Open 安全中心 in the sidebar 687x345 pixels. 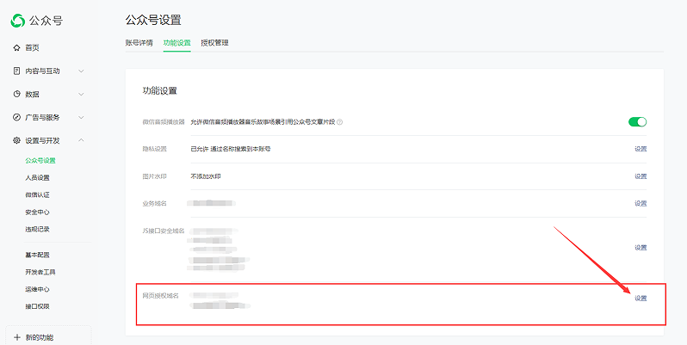[x=37, y=213]
